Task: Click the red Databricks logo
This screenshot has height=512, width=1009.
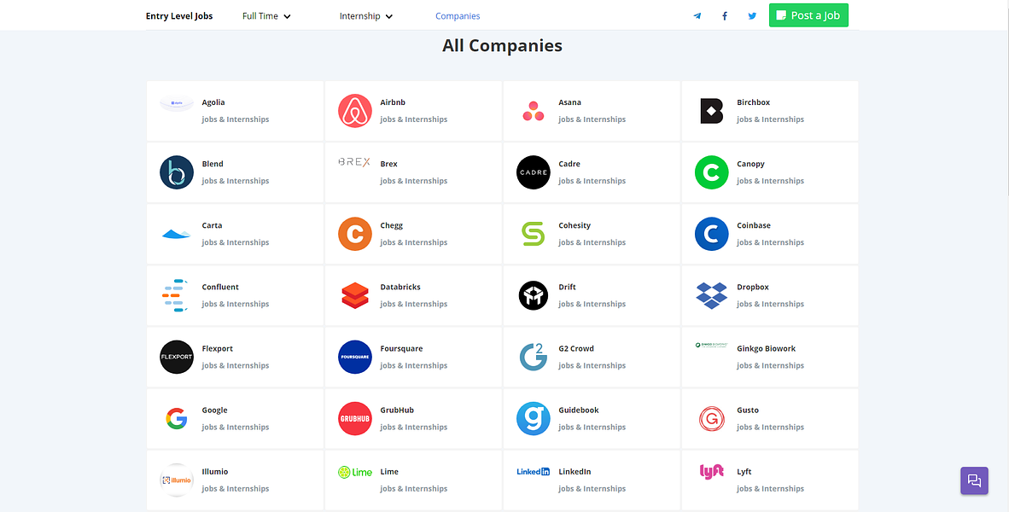Action: pos(354,296)
